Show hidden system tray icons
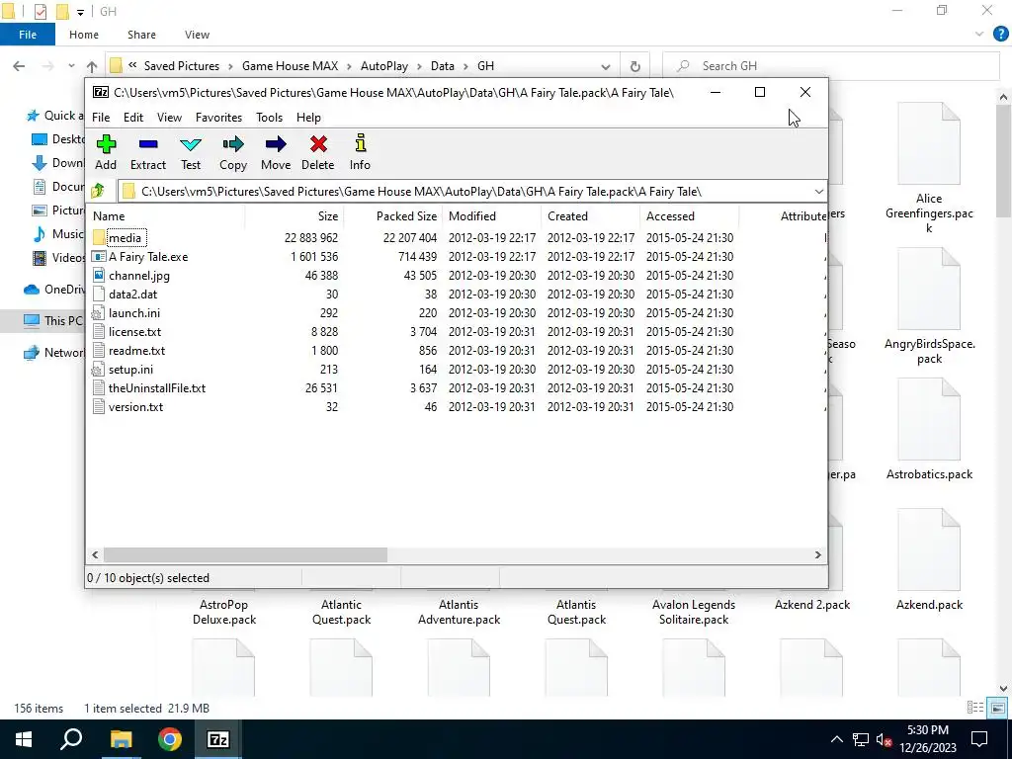1012x759 pixels. tap(836, 739)
